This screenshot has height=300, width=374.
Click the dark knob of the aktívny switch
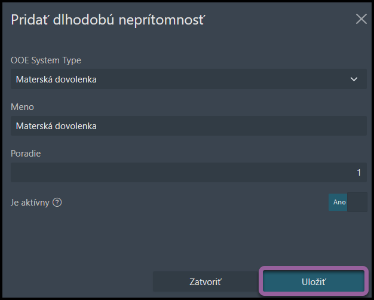click(357, 202)
